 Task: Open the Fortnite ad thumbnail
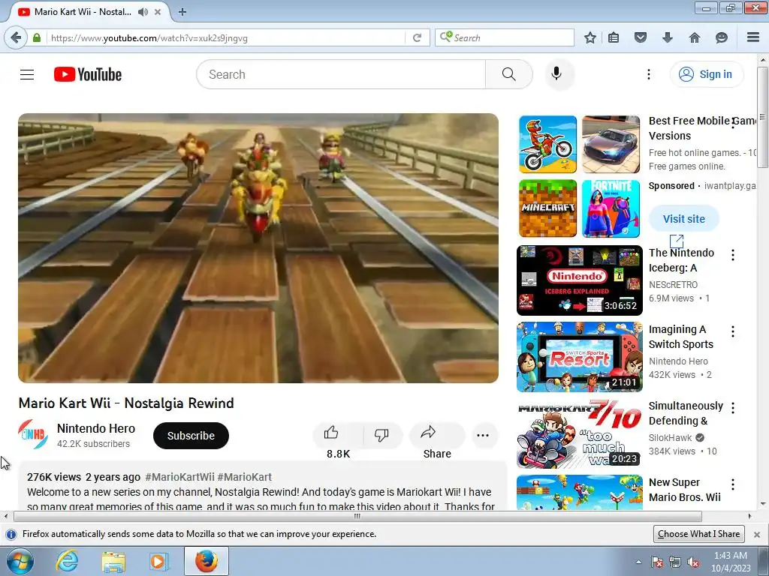point(611,208)
